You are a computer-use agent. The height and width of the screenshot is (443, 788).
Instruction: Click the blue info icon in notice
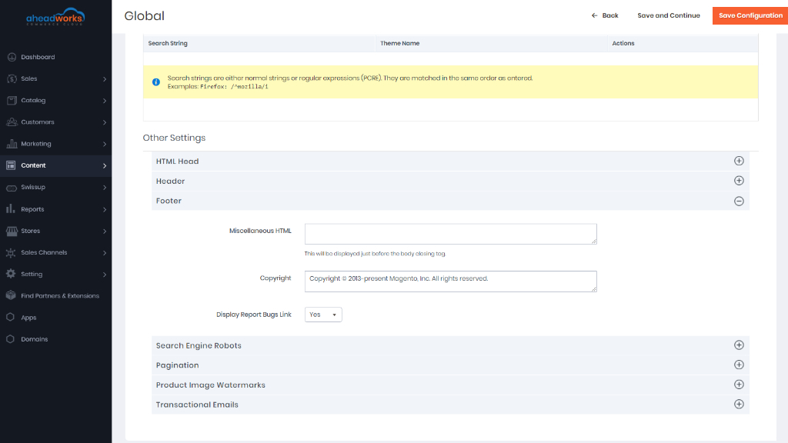156,82
